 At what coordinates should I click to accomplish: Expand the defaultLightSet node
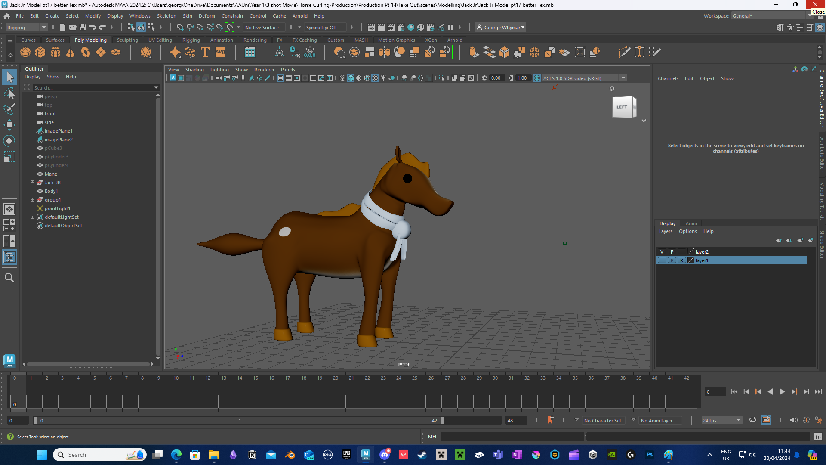point(32,217)
